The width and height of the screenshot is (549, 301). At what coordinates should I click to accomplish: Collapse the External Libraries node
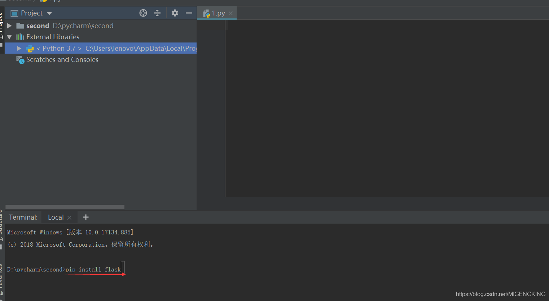click(9, 37)
